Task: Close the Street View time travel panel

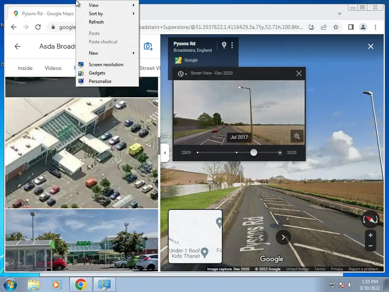Action: [299, 73]
